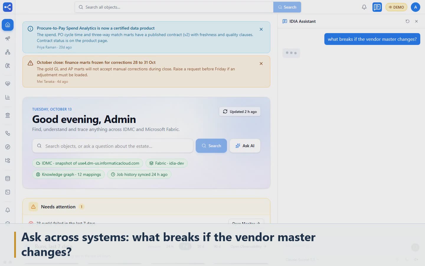Open the user avatar menu labeled A
Viewport: 425px width, 266px height.
click(416, 7)
